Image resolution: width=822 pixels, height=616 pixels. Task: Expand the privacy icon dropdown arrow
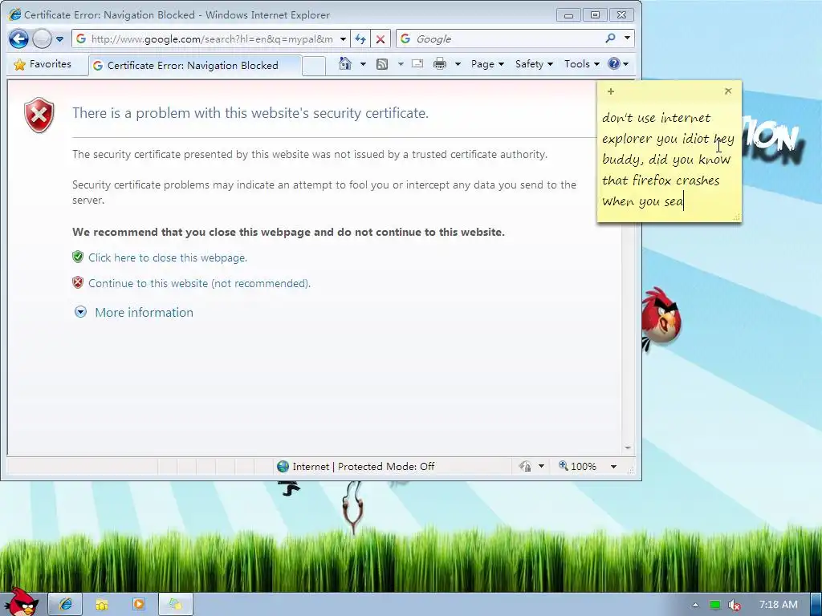point(542,466)
